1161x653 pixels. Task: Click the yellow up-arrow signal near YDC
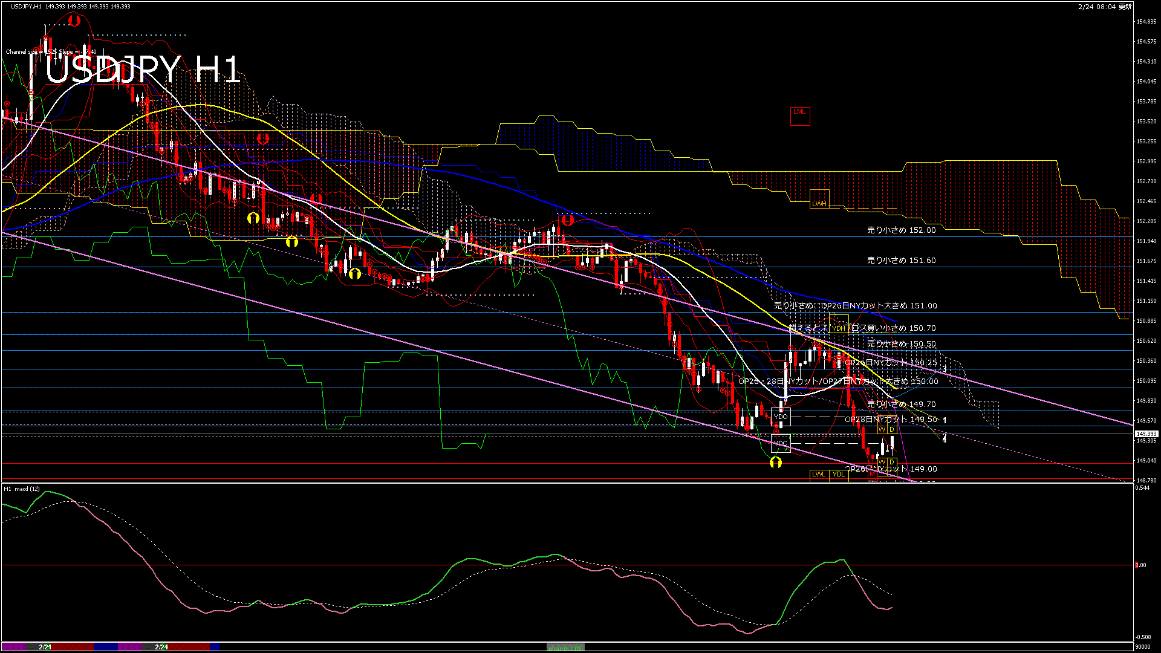coord(776,463)
